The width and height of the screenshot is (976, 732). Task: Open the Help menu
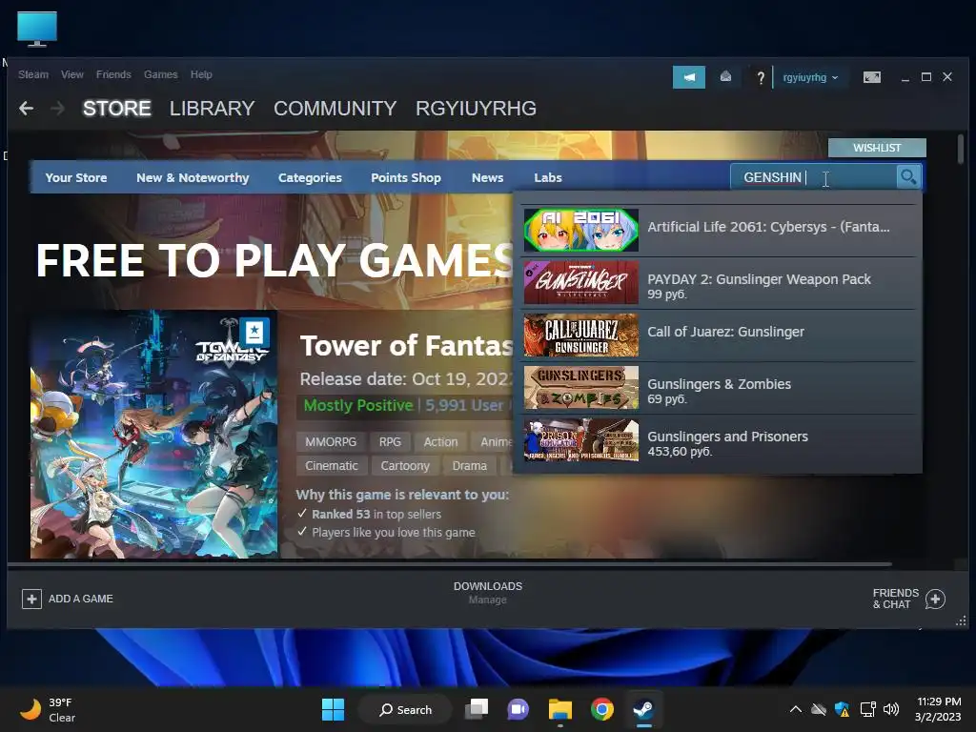[x=201, y=74]
